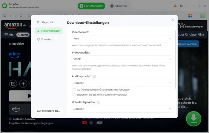Open the Videoformat MP4 dropdown

[x=122, y=39]
